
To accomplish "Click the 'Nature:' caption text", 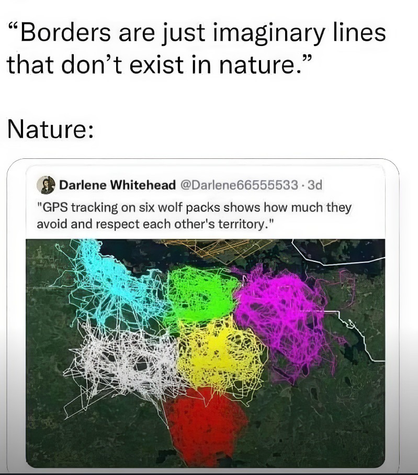I will (x=50, y=129).
